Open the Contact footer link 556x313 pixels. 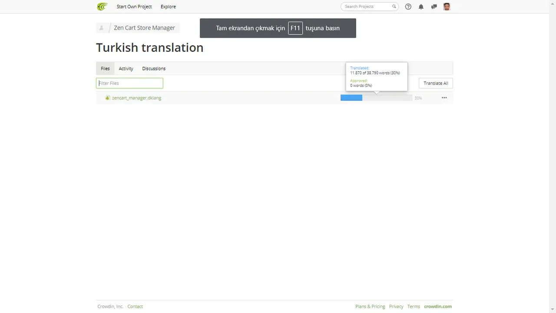pos(135,306)
